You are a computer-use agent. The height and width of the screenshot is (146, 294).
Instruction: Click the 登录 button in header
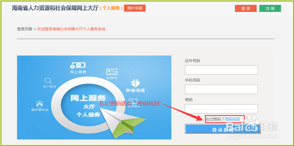click(246, 8)
